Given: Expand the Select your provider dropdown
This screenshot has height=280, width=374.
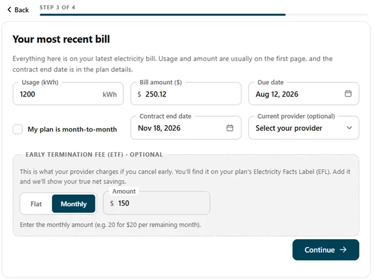Looking at the screenshot, I should point(304,128).
